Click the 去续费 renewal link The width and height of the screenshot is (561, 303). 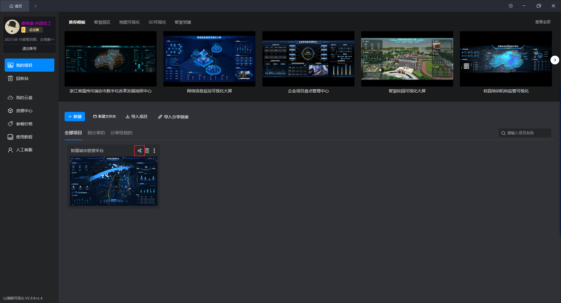pyautogui.click(x=47, y=39)
